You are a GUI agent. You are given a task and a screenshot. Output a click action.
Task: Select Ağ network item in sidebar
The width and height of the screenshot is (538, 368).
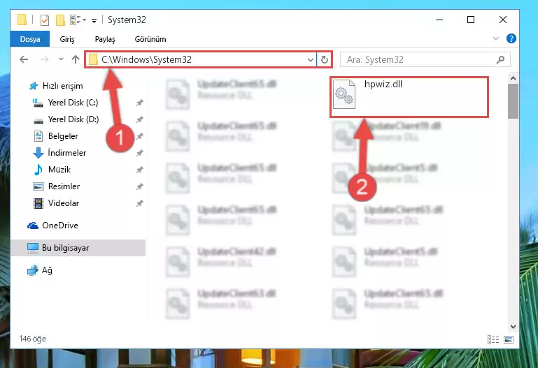pyautogui.click(x=47, y=270)
